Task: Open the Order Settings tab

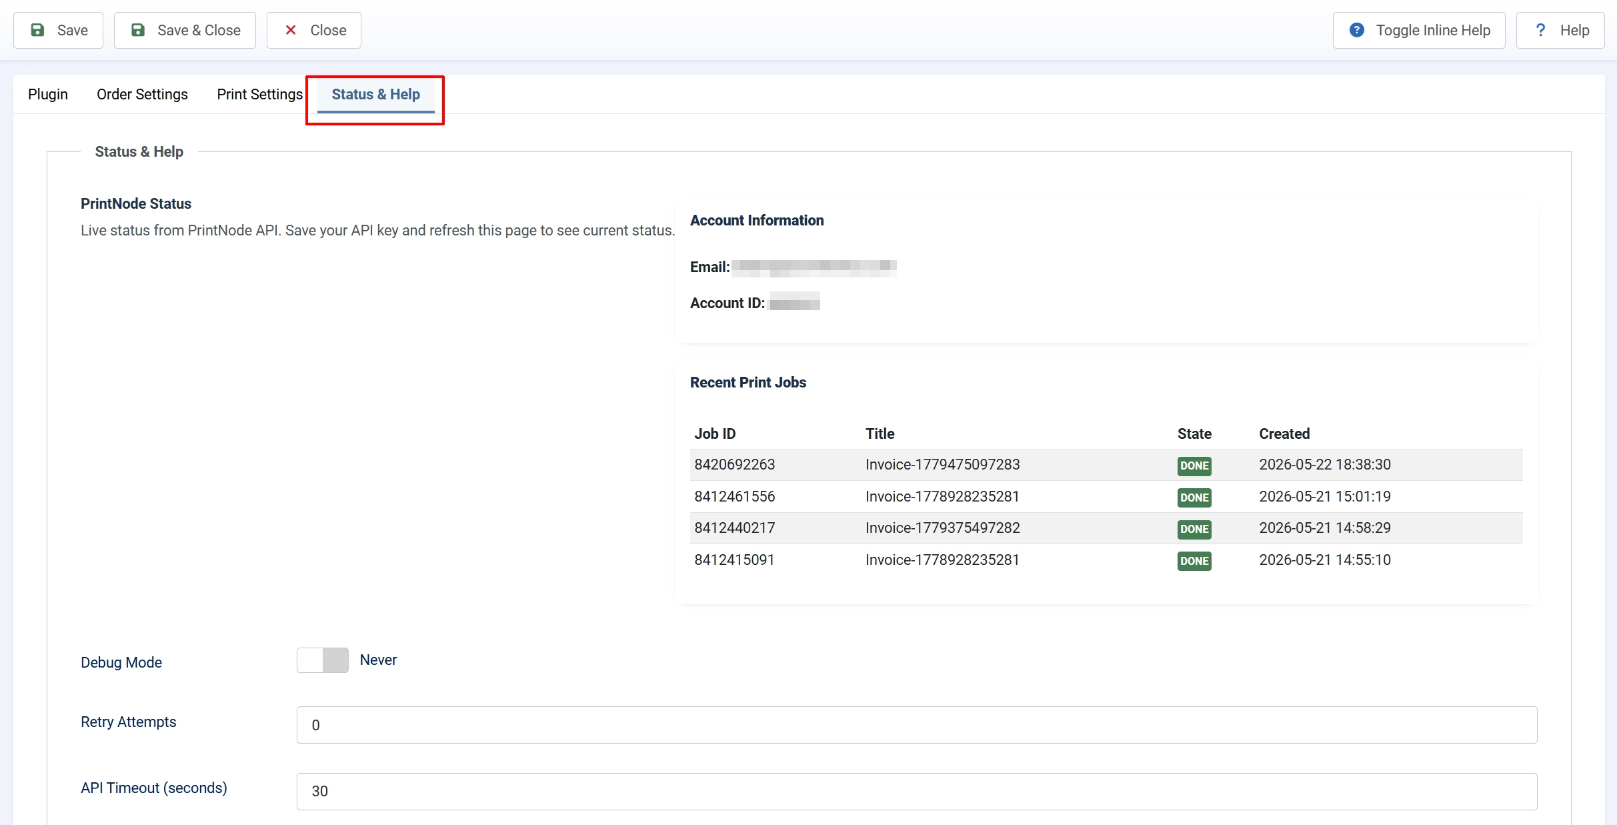Action: click(142, 94)
